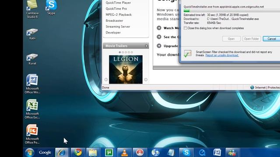The width and height of the screenshot is (280, 157).
Task: Launch VLC media player from the taskbar
Action: (124, 153)
